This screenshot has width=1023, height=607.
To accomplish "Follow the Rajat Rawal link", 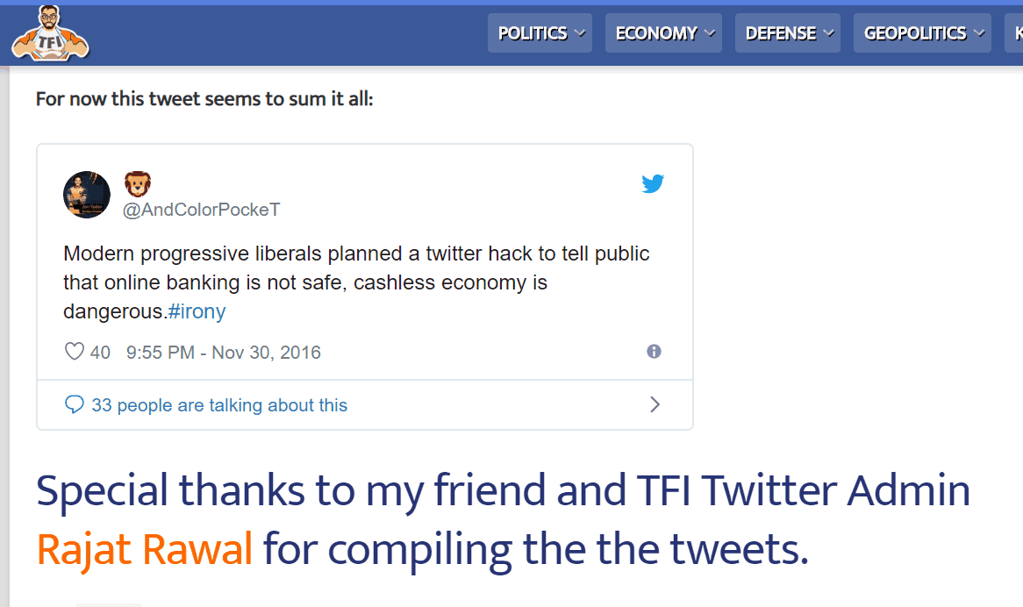I will [x=145, y=549].
